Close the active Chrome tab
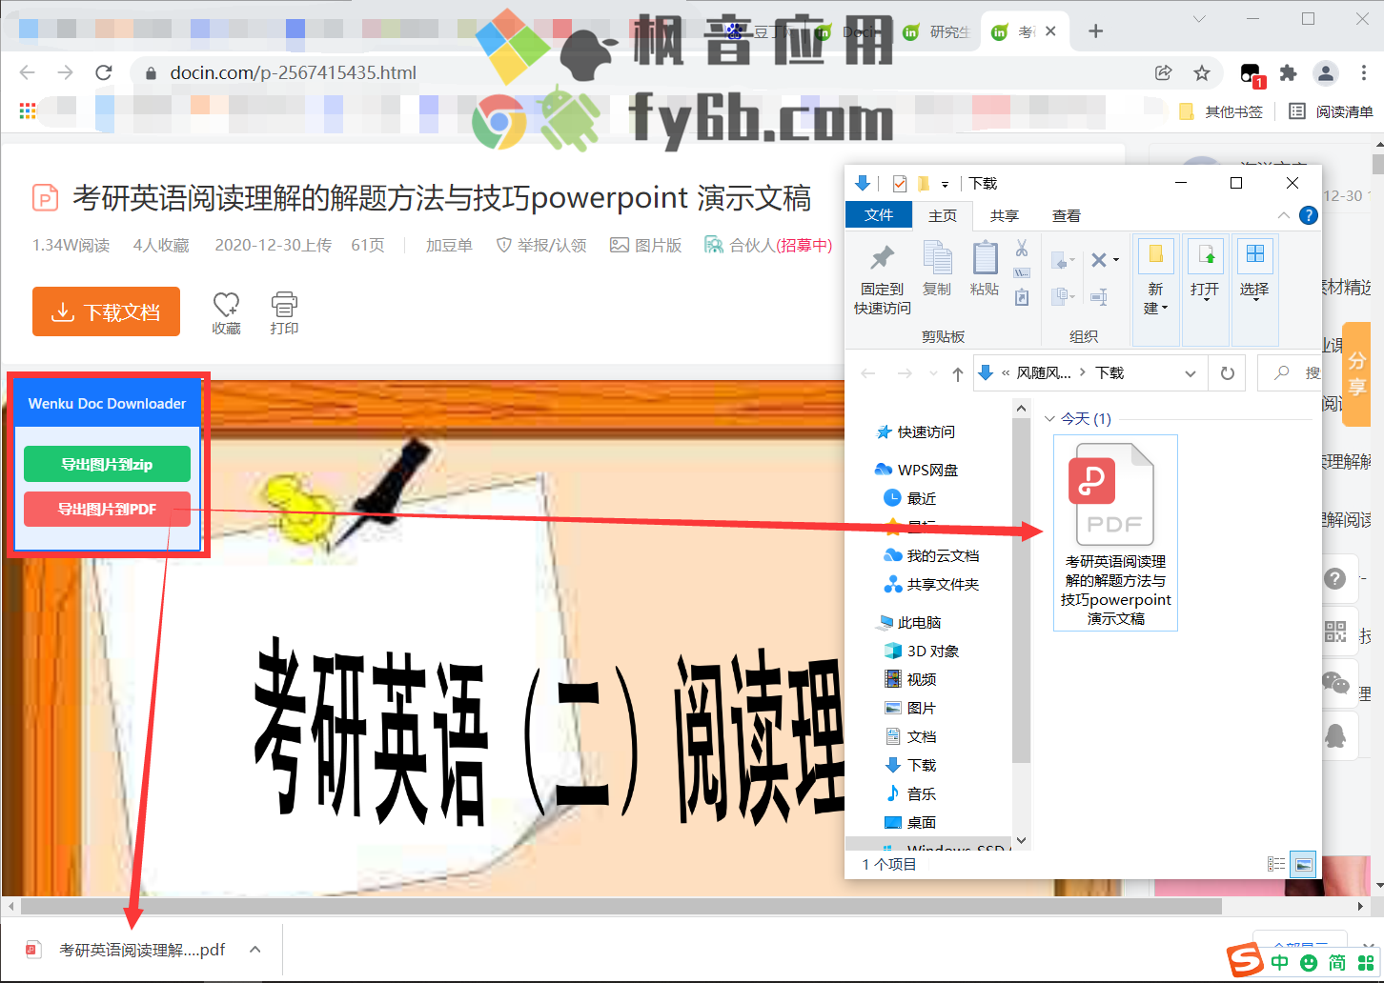The height and width of the screenshot is (983, 1384). tap(1050, 31)
